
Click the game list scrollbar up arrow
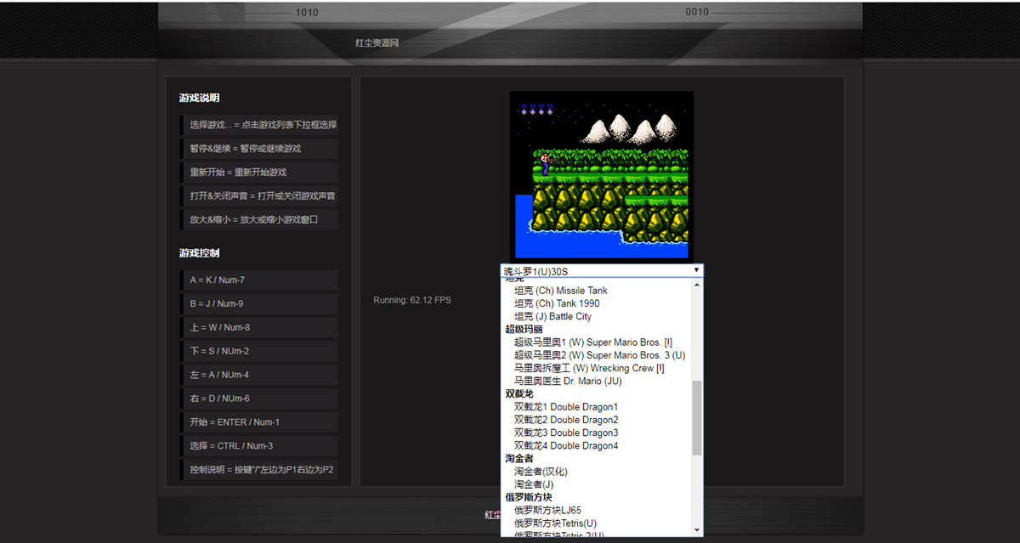[698, 285]
